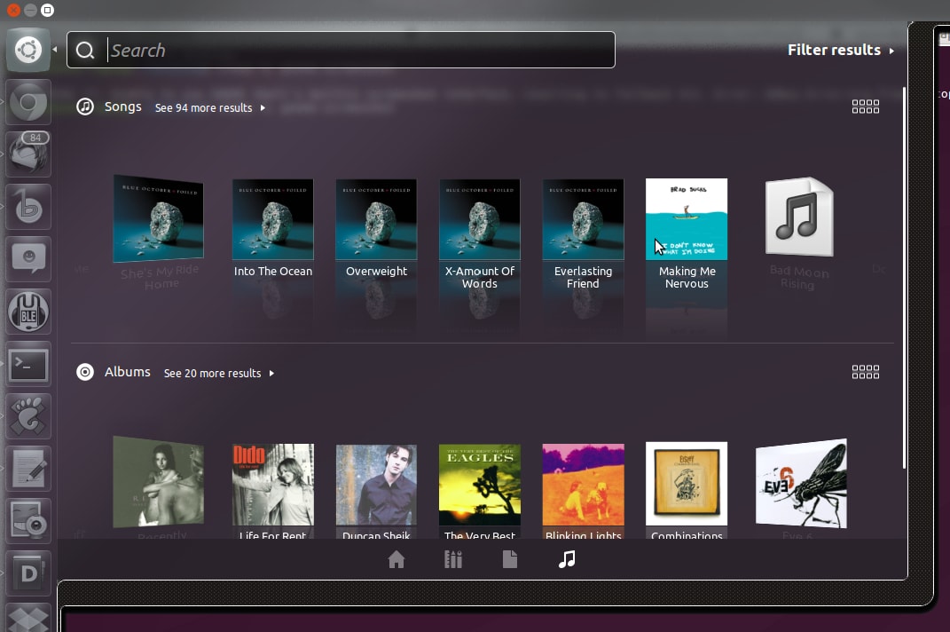
Task: Open the Dido Life For Rent album
Action: 273,491
